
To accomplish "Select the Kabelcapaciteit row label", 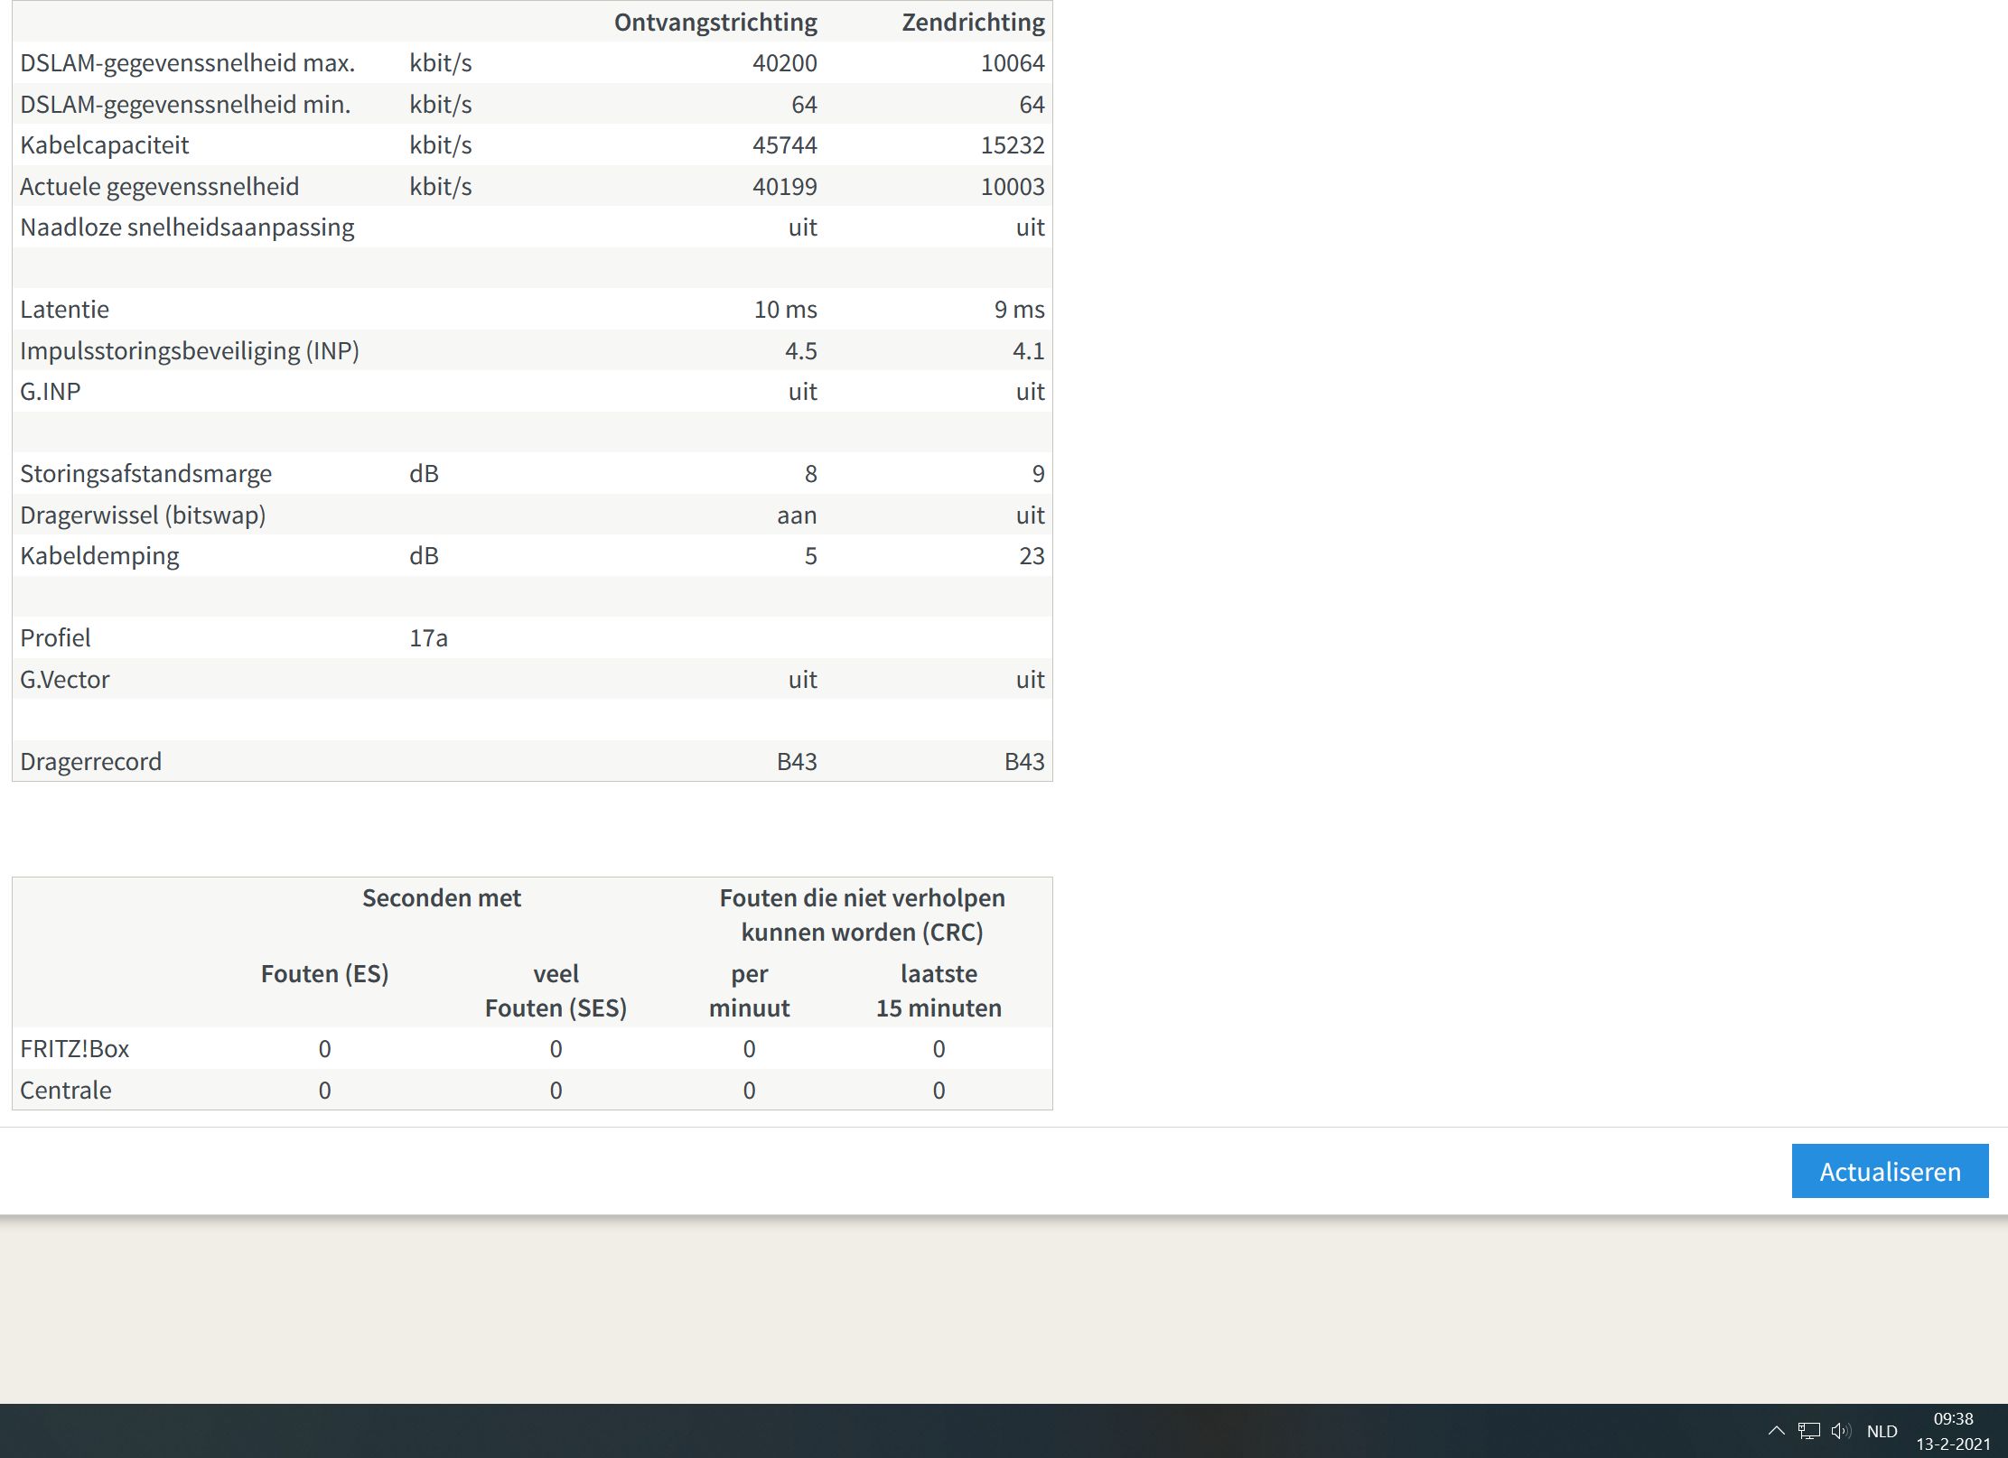I will (105, 145).
